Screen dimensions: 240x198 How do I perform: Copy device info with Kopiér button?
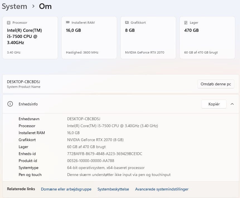coord(214,104)
